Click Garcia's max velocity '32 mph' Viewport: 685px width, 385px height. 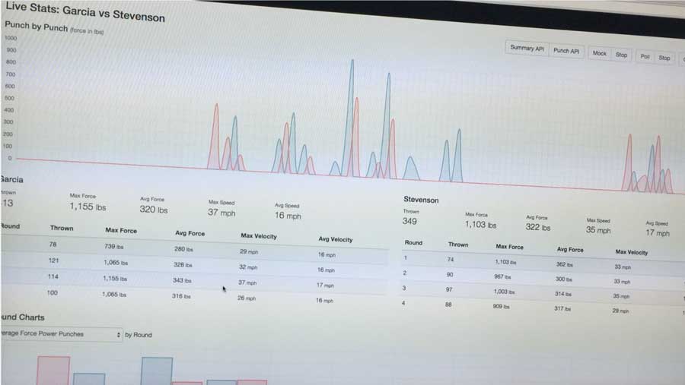[x=248, y=267]
